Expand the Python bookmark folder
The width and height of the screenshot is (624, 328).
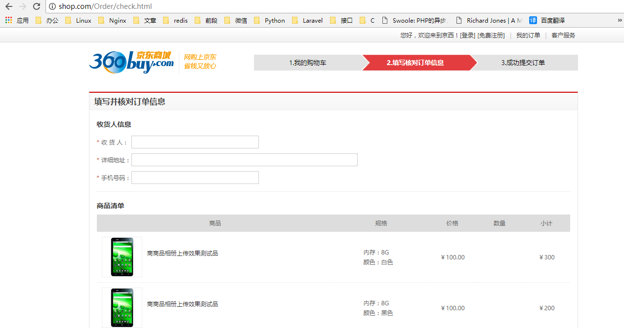pos(269,20)
